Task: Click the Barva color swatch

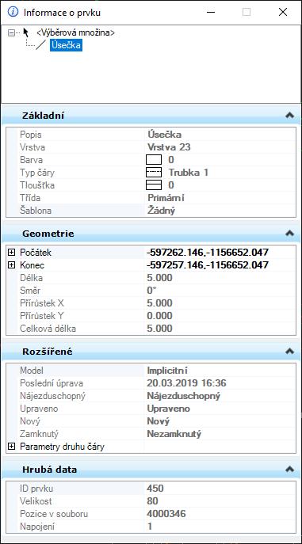Action: coord(154,160)
